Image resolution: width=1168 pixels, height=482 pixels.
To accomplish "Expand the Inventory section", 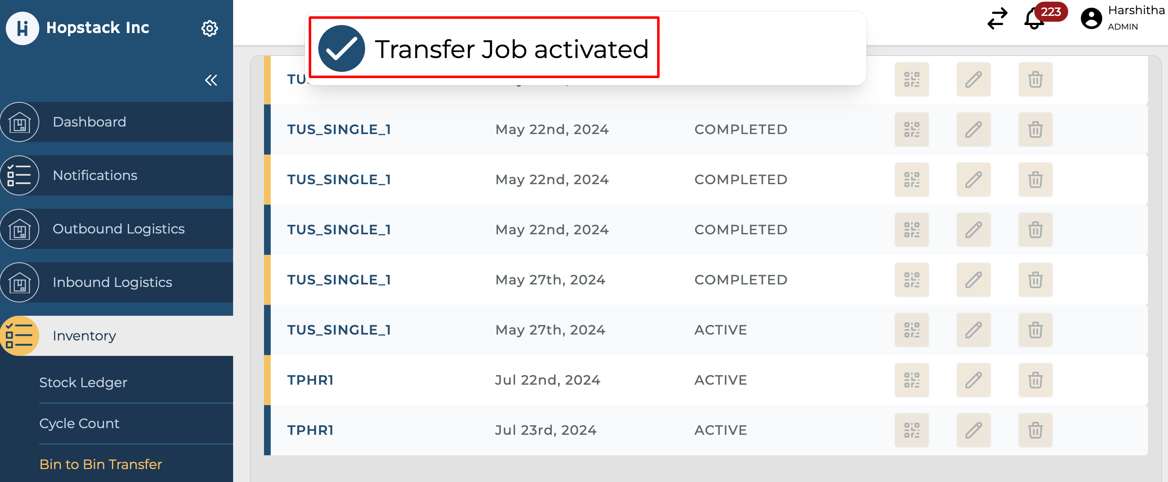I will point(84,335).
